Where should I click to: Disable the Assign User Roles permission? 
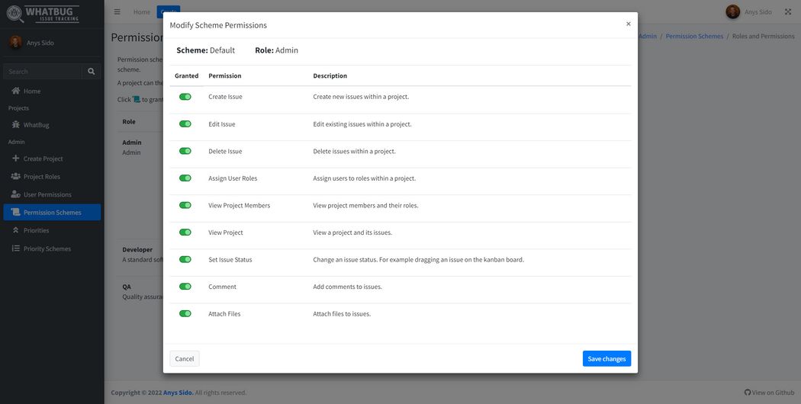185,178
